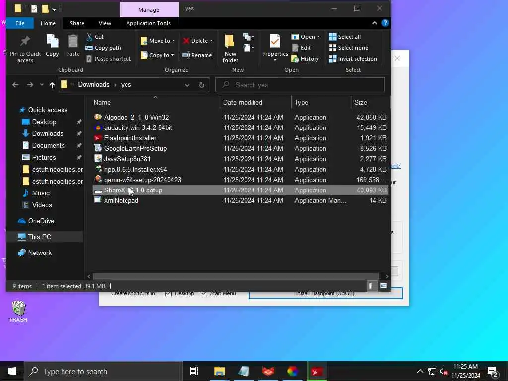Click Paste shortcut in Clipboard group
508x381 pixels.
(x=109, y=59)
